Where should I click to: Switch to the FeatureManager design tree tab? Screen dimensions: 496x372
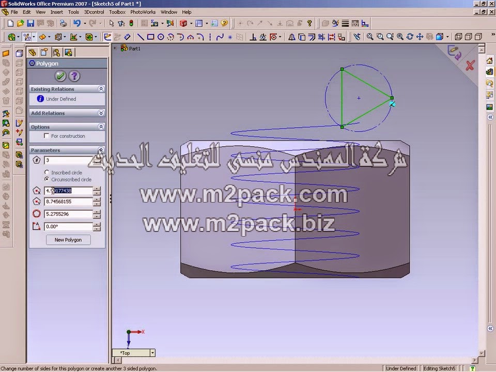pyautogui.click(x=32, y=52)
